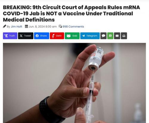Open author Jim Hoft's page
Viewport: 149px width, 123px height.
tap(16, 27)
